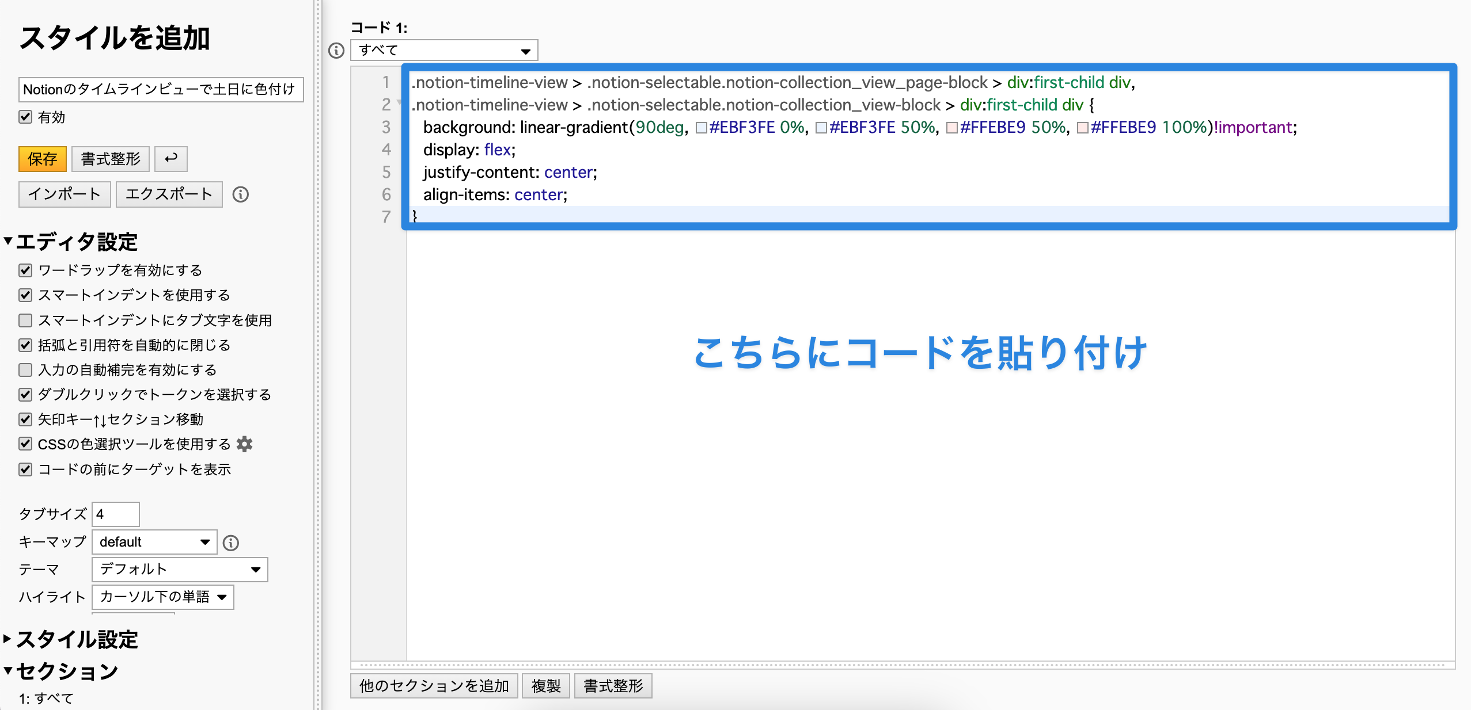Toggle ワードラップを有効にする checkbox
The width and height of the screenshot is (1471, 710).
pos(25,270)
